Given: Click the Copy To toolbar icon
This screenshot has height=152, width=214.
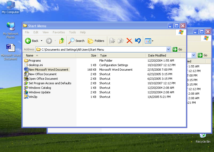Looking at the screenshot, I should 121,41.
